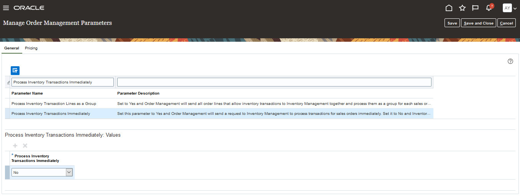Switch to the Pricing tab
The height and width of the screenshot is (196, 520).
[x=31, y=48]
